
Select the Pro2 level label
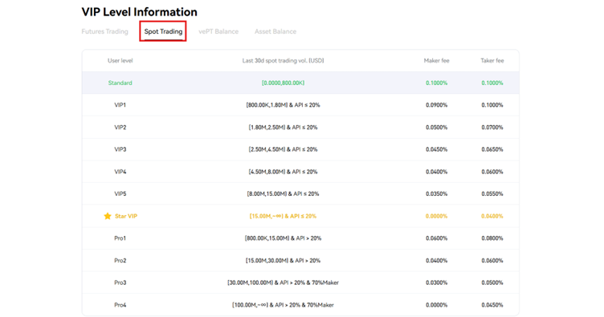[x=120, y=261]
